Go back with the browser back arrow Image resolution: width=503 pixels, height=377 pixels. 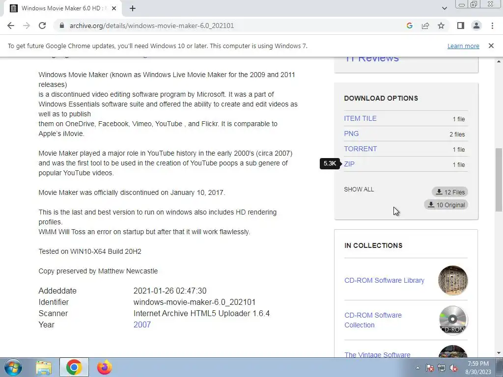click(x=11, y=26)
